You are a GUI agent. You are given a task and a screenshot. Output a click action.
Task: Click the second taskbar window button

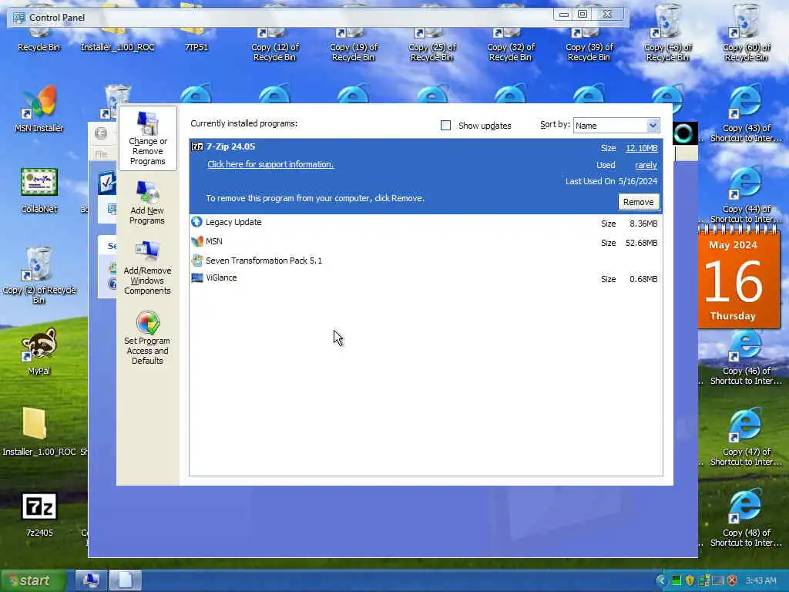126,580
